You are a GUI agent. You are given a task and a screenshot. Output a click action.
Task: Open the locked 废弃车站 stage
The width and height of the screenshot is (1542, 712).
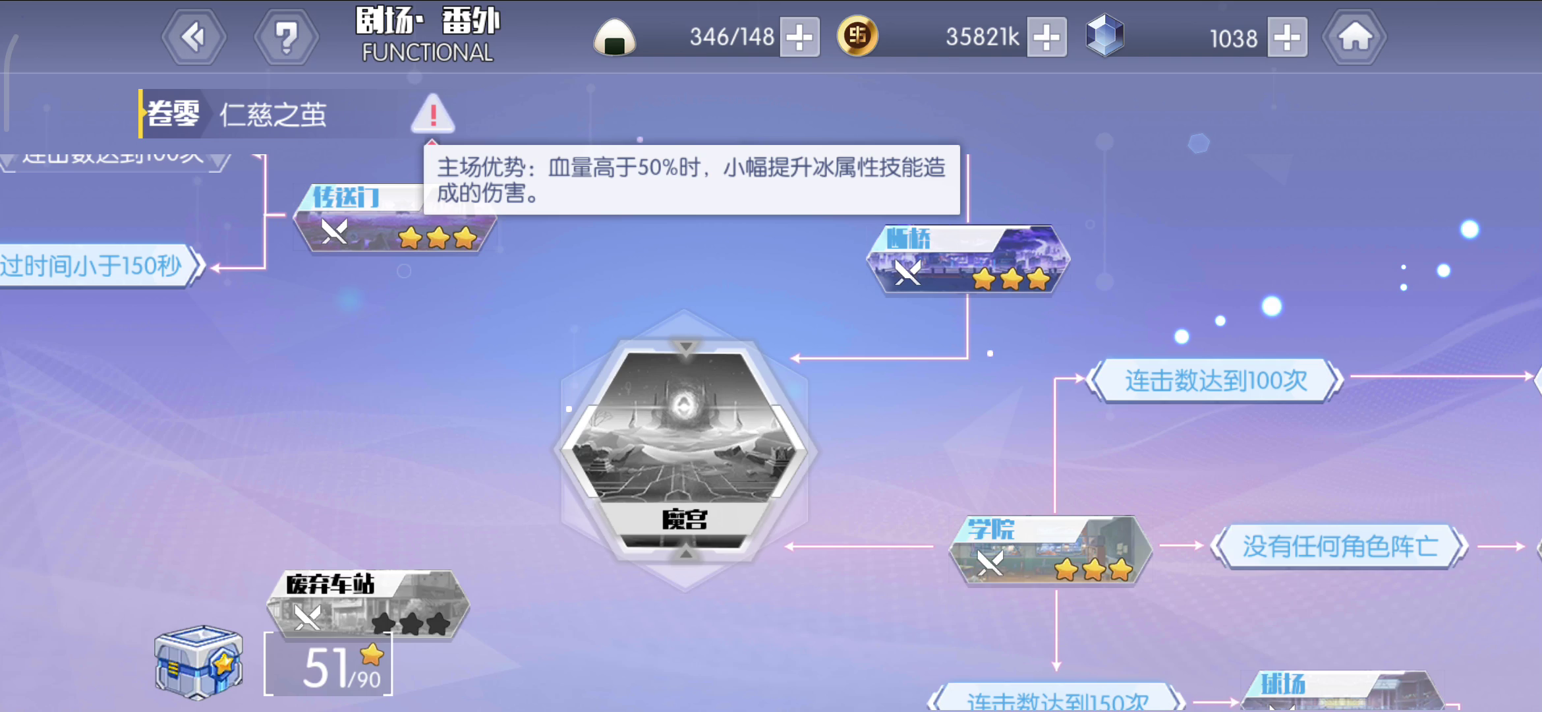(x=368, y=605)
